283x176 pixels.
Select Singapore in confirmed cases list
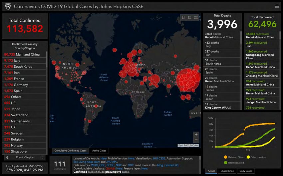point(24,151)
